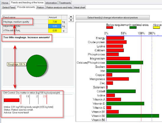The image size is (162, 123).
Task: Click the Copper label
Action: pyautogui.click(x=100, y=75)
